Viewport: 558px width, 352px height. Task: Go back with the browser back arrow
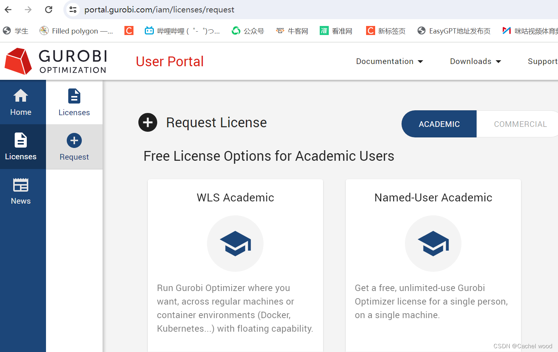point(8,9)
